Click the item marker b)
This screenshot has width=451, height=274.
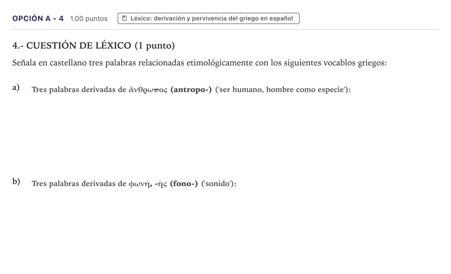pyautogui.click(x=16, y=181)
